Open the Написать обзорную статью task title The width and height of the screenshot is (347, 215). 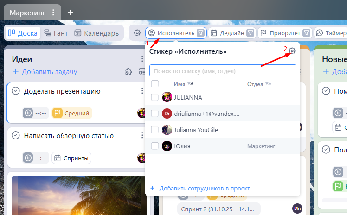click(69, 135)
